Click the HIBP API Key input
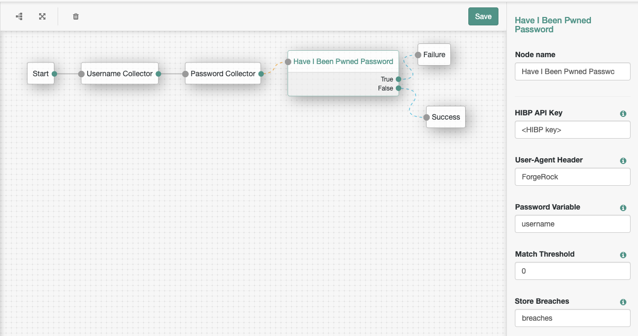The image size is (638, 336). (x=572, y=130)
